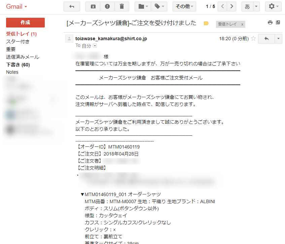Open 送信済みメール sent mail
This screenshot has height=244, width=285.
[x=23, y=57]
